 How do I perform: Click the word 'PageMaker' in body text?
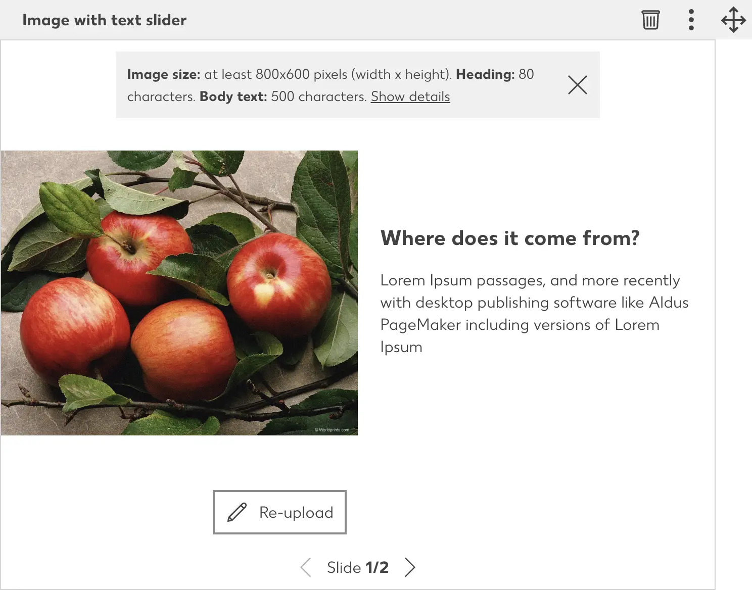click(420, 325)
